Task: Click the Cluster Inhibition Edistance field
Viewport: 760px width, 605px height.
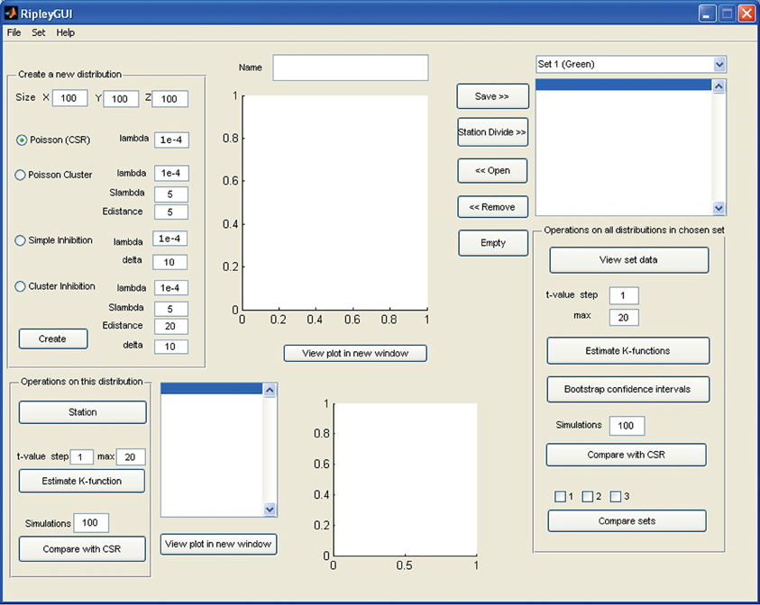Action: pyautogui.click(x=171, y=327)
